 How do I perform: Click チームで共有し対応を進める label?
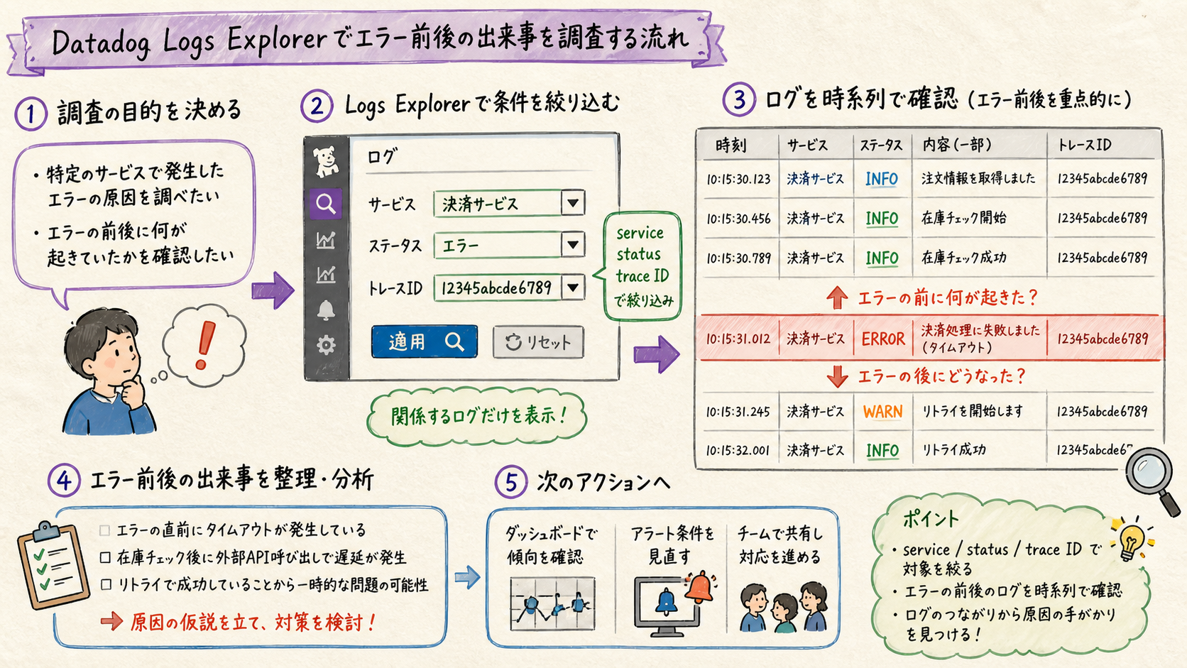(x=780, y=544)
